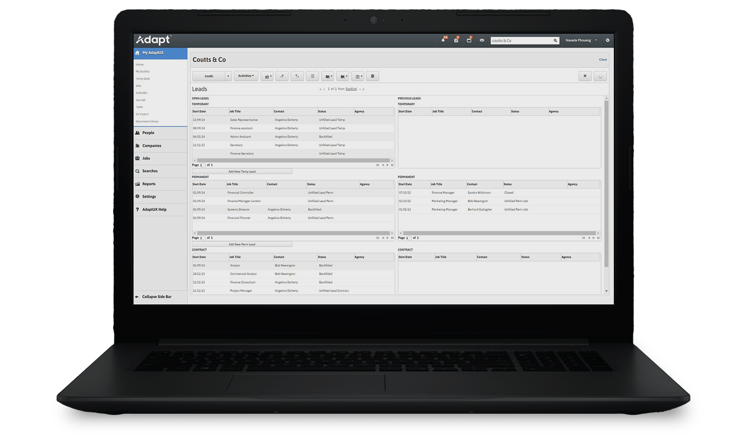Open Reports in the sidebar
The height and width of the screenshot is (439, 747).
point(160,184)
